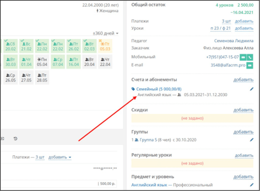Open the Группа 5 link
The height and width of the screenshot is (191, 260).
click(x=148, y=140)
